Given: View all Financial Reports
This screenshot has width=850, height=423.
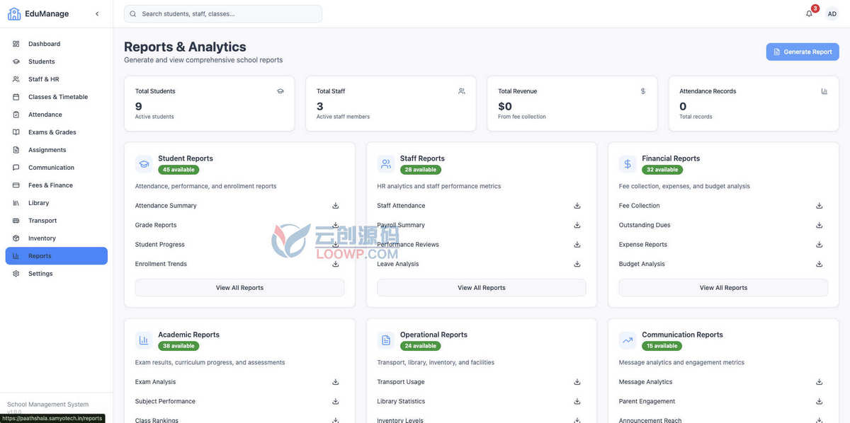Looking at the screenshot, I should pyautogui.click(x=723, y=288).
